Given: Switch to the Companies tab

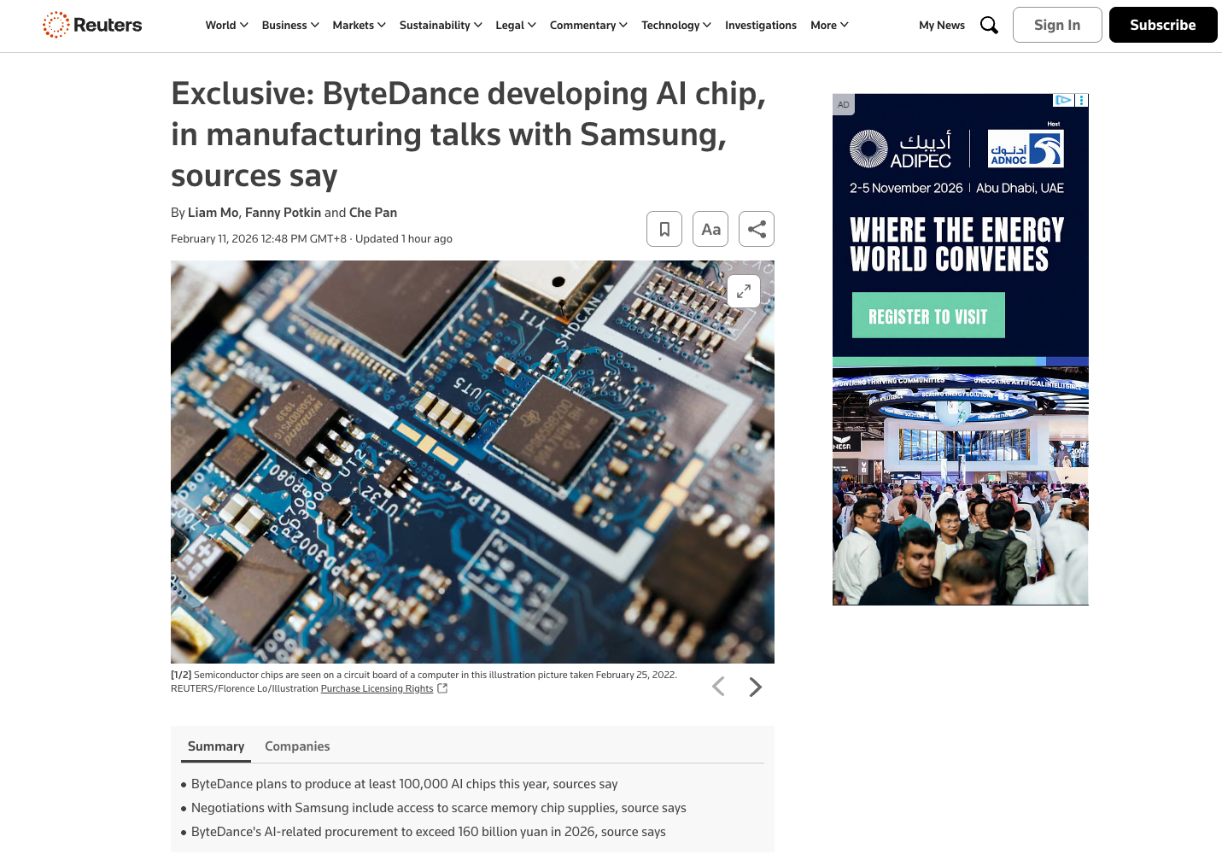Looking at the screenshot, I should pyautogui.click(x=297, y=746).
